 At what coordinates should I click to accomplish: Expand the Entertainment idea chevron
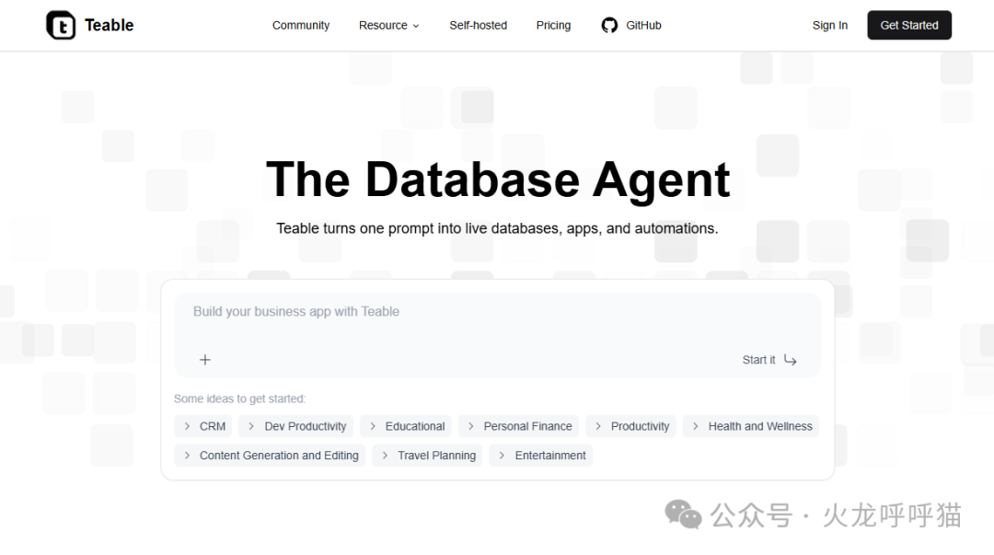pyautogui.click(x=502, y=456)
